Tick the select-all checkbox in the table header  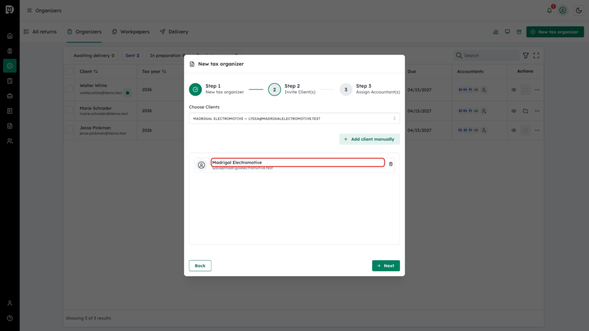pos(69,71)
